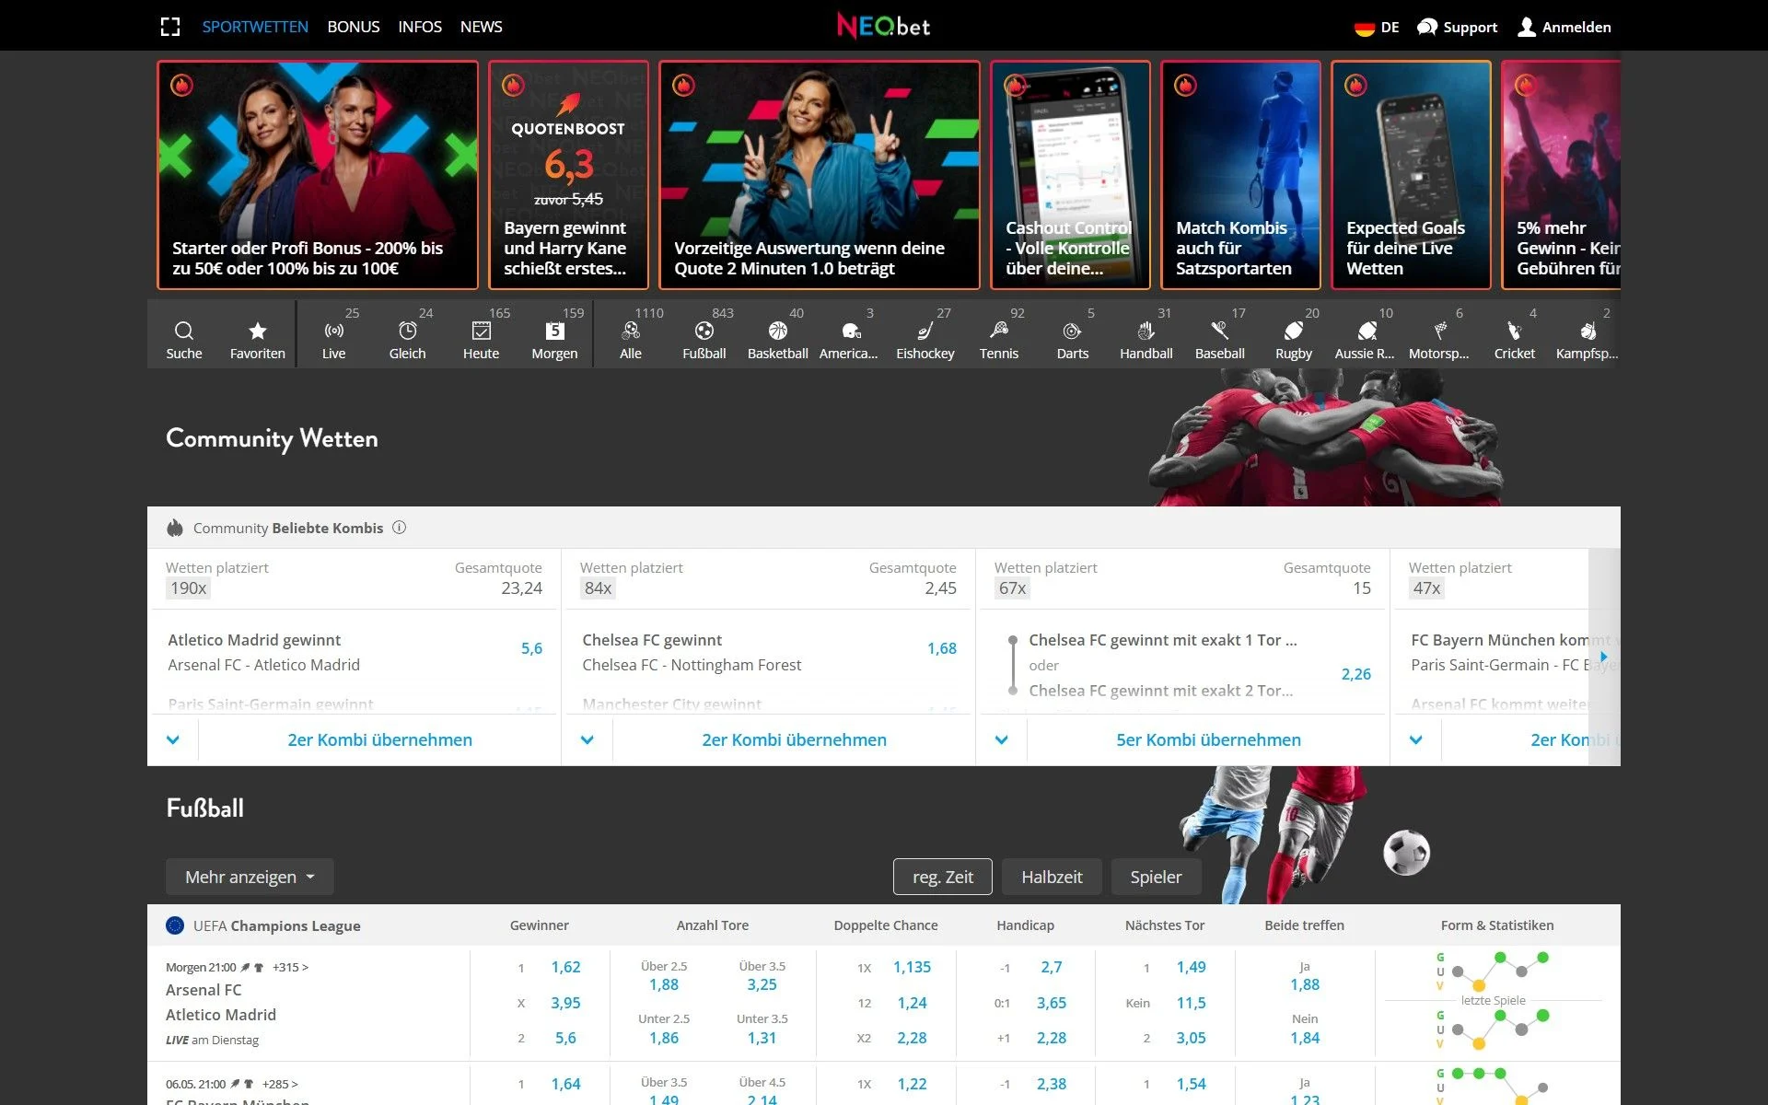Take over 2er Kombi with quote 2,45
1768x1105 pixels.
795,739
